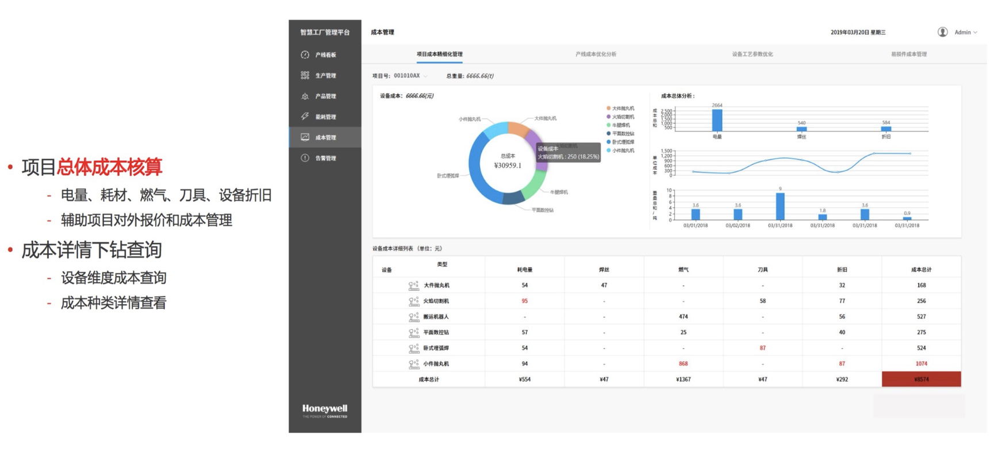
Task: Click the 总重量 6666.66(t) value
Action: 480,76
